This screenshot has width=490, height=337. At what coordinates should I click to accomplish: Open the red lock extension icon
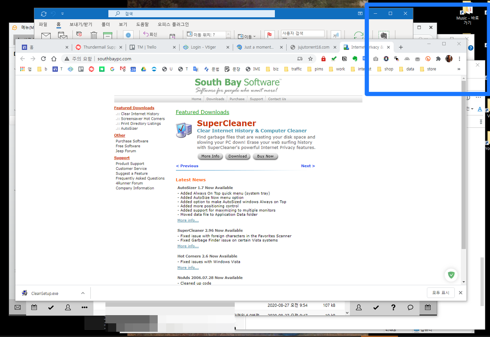tap(323, 59)
